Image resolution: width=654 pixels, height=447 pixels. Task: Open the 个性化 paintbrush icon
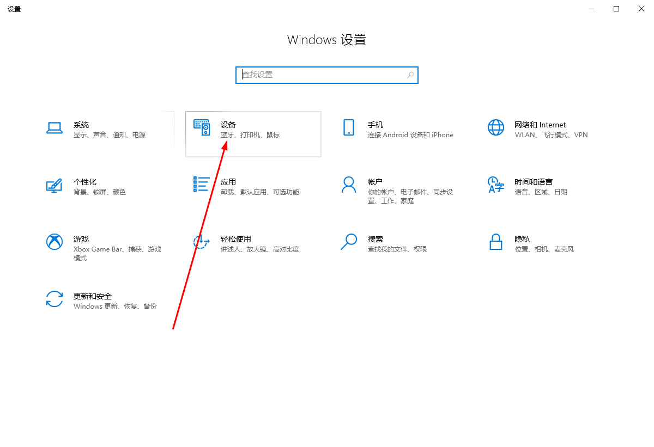pyautogui.click(x=55, y=185)
